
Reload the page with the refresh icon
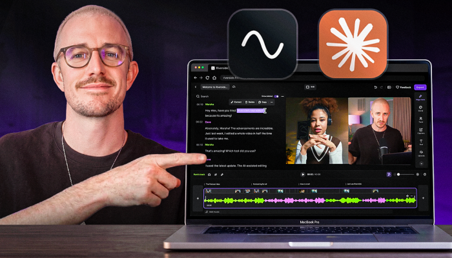(207, 78)
